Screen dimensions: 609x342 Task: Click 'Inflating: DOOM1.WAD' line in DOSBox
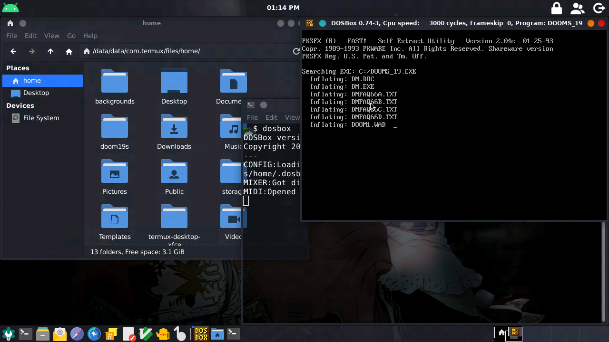[348, 125]
